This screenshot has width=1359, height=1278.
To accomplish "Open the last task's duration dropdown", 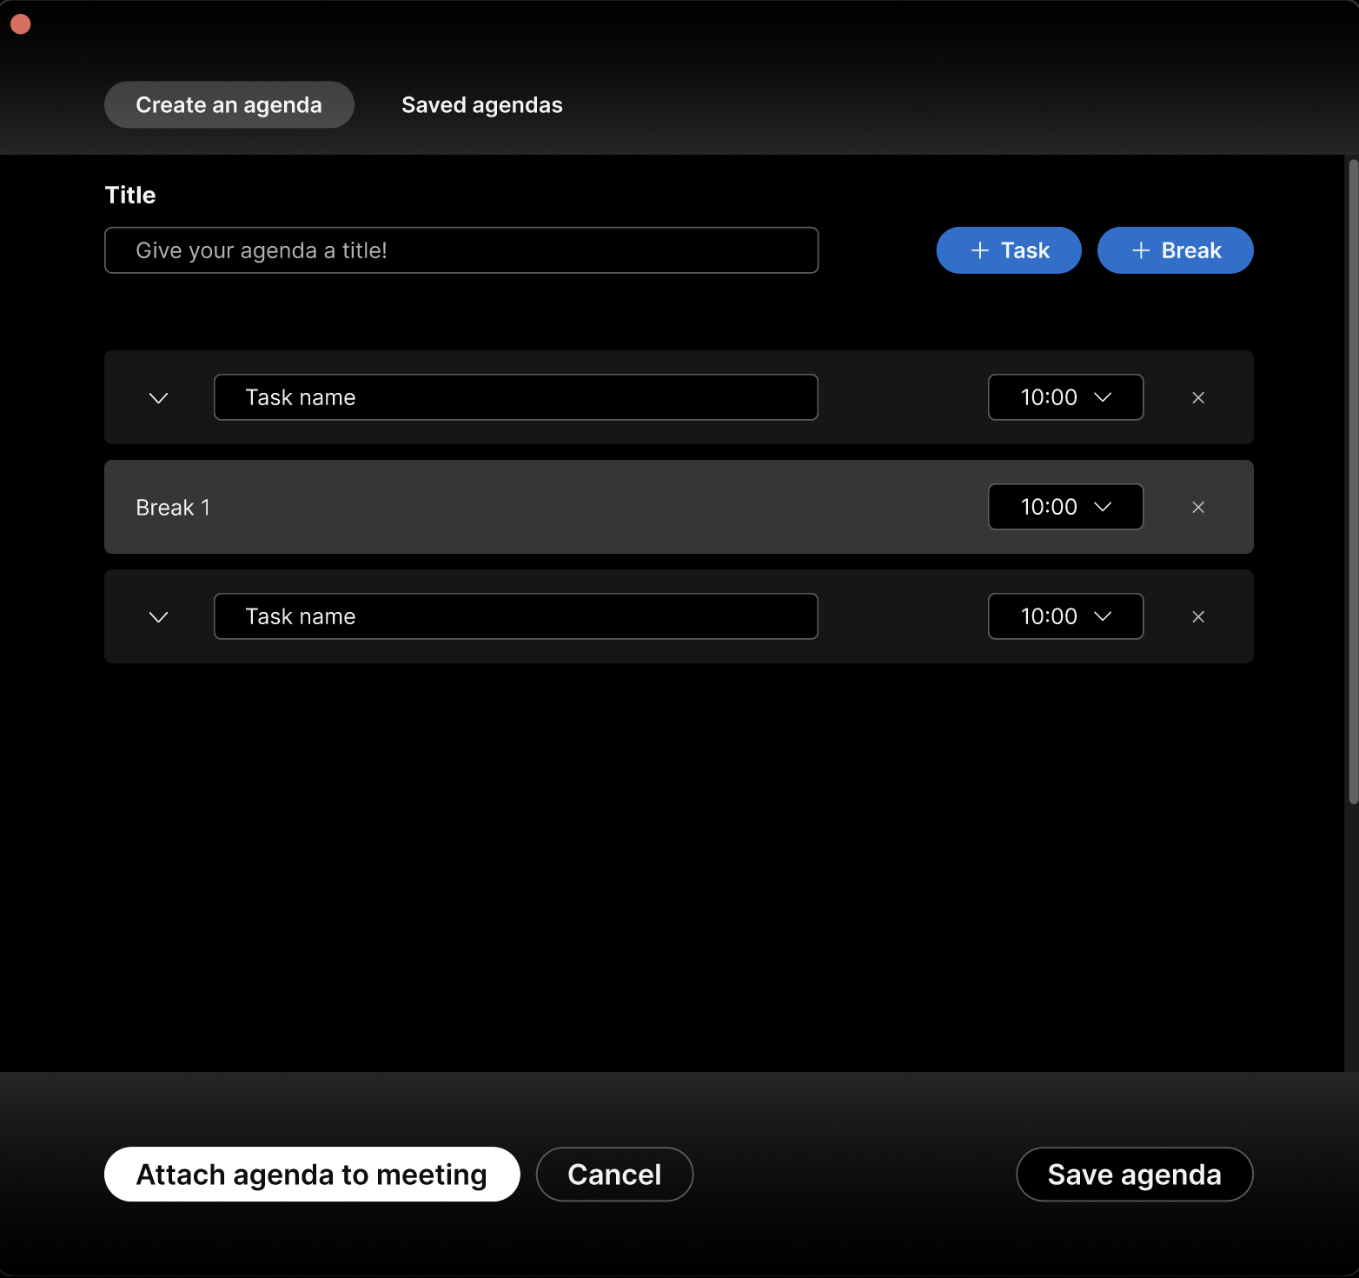I will [1065, 616].
